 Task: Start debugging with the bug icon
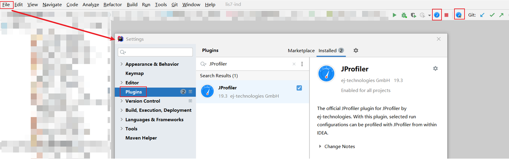[x=404, y=15]
